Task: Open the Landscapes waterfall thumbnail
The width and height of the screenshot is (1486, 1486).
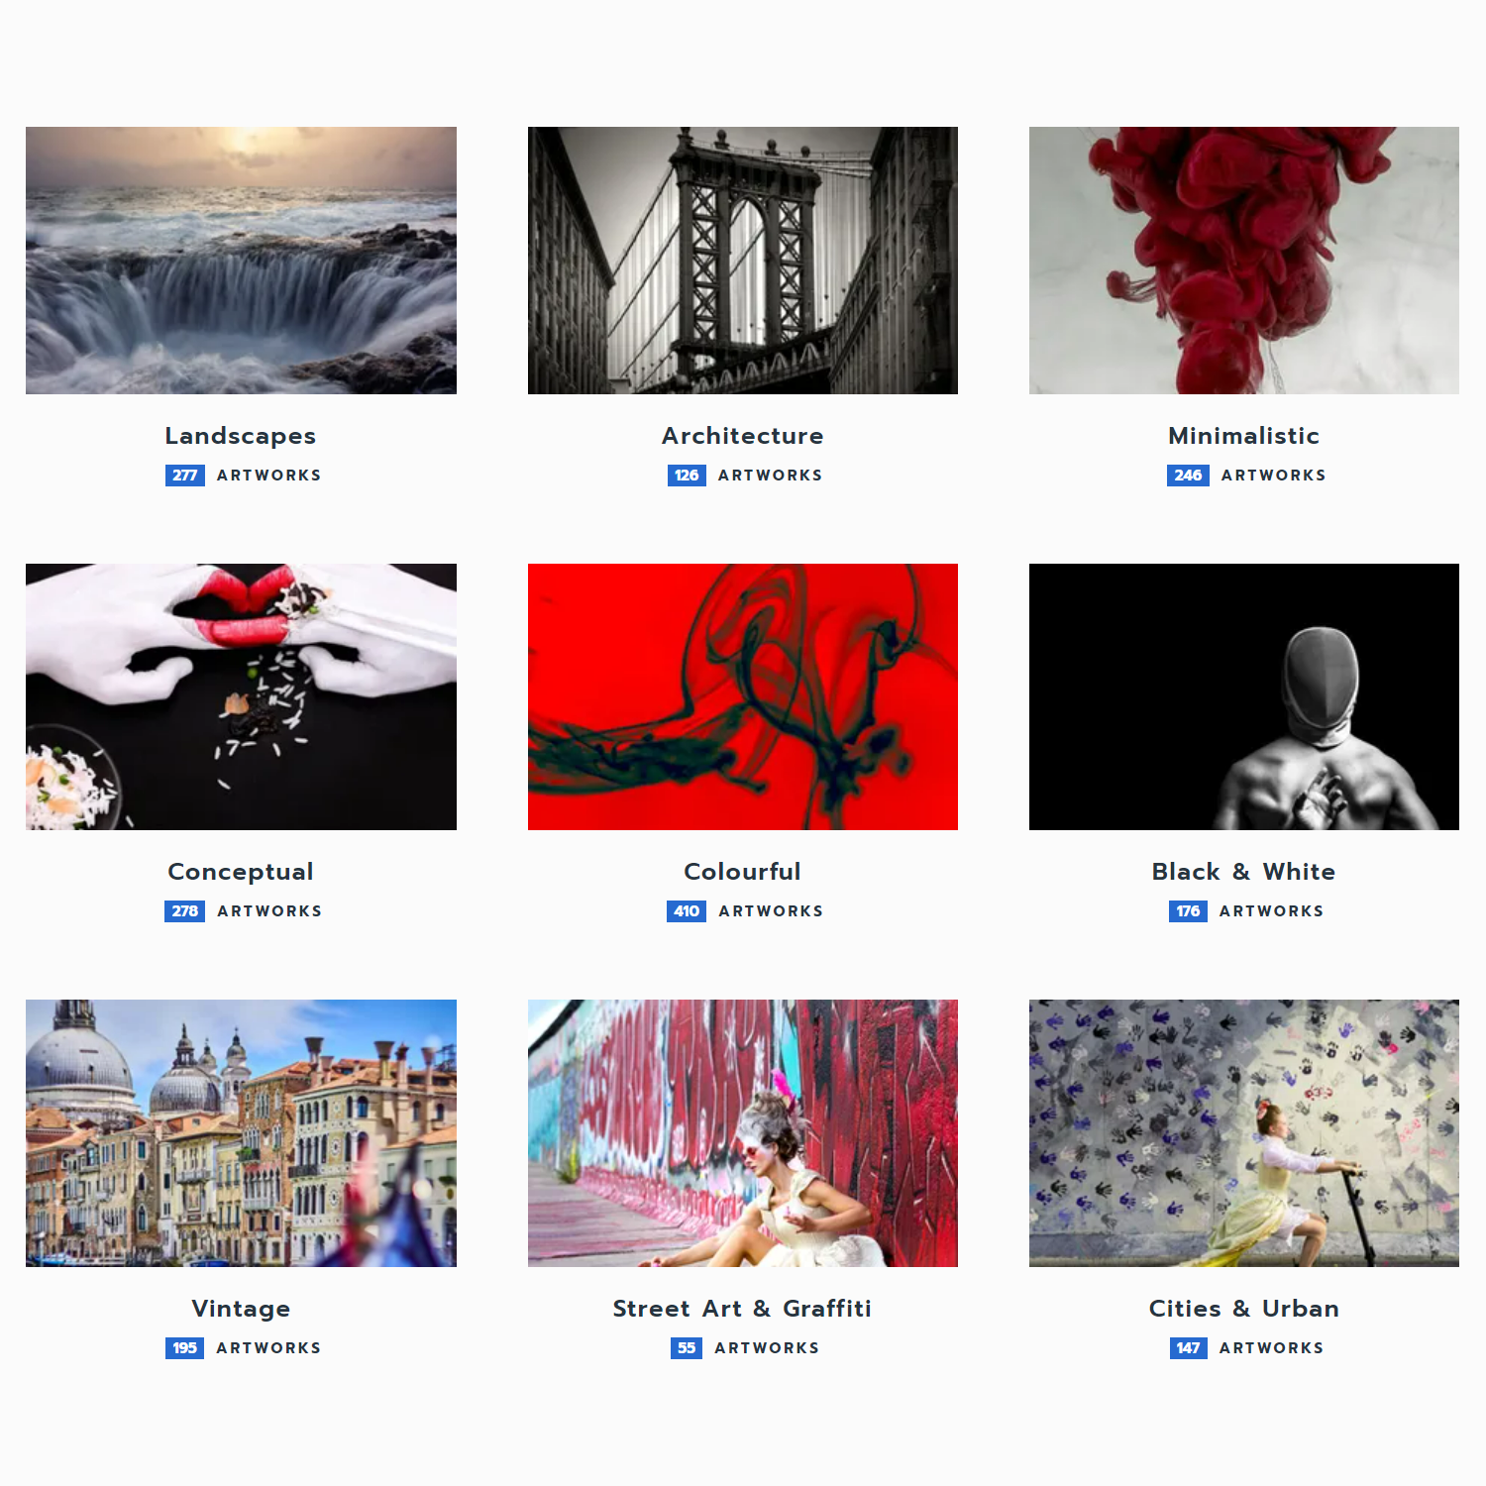Action: tap(241, 261)
